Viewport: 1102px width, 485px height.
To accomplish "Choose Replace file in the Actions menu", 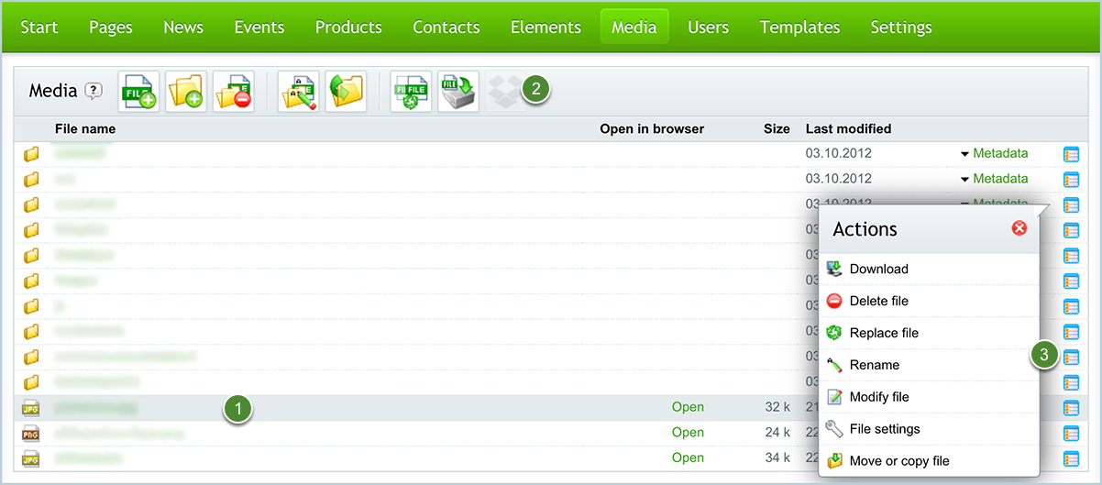I will pyautogui.click(x=884, y=333).
